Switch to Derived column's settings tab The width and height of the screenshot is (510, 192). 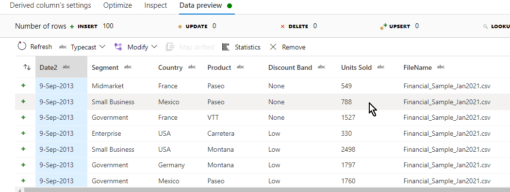[x=50, y=5]
